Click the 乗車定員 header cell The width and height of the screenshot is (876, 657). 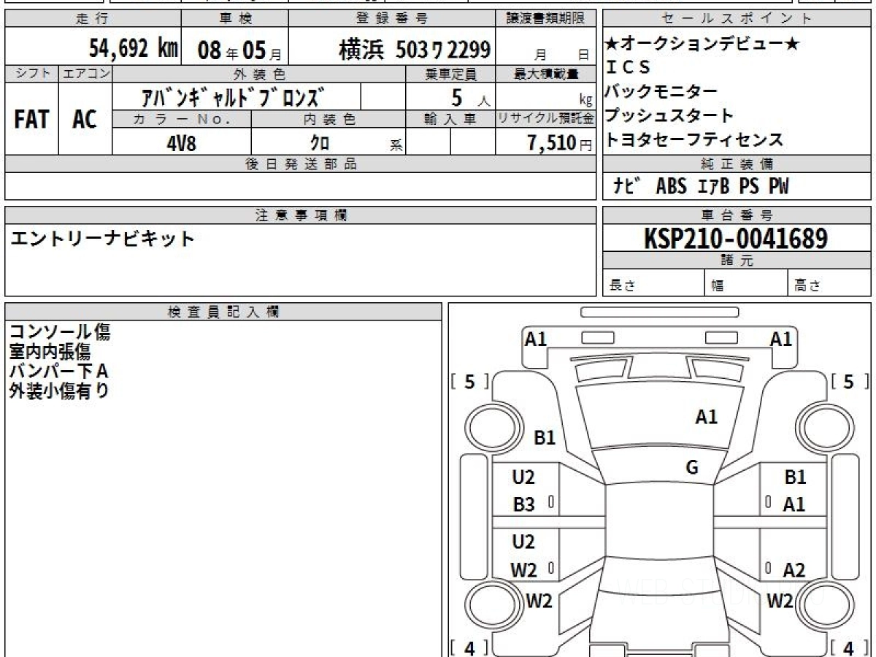click(450, 74)
